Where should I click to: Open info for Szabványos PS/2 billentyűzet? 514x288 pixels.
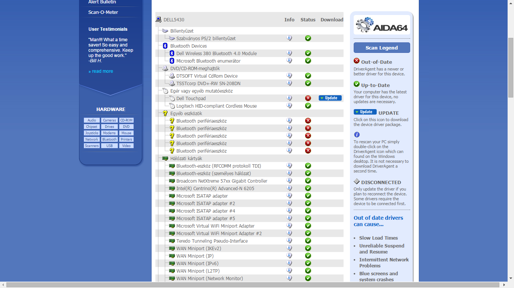point(289,38)
